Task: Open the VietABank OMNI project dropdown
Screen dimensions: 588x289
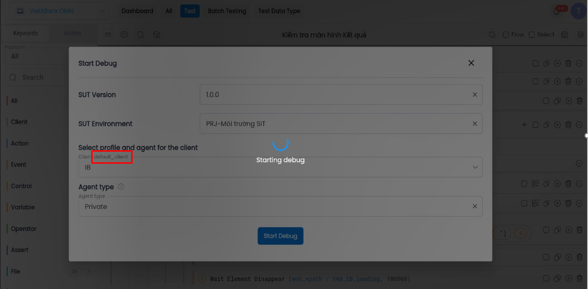Action: [x=60, y=11]
